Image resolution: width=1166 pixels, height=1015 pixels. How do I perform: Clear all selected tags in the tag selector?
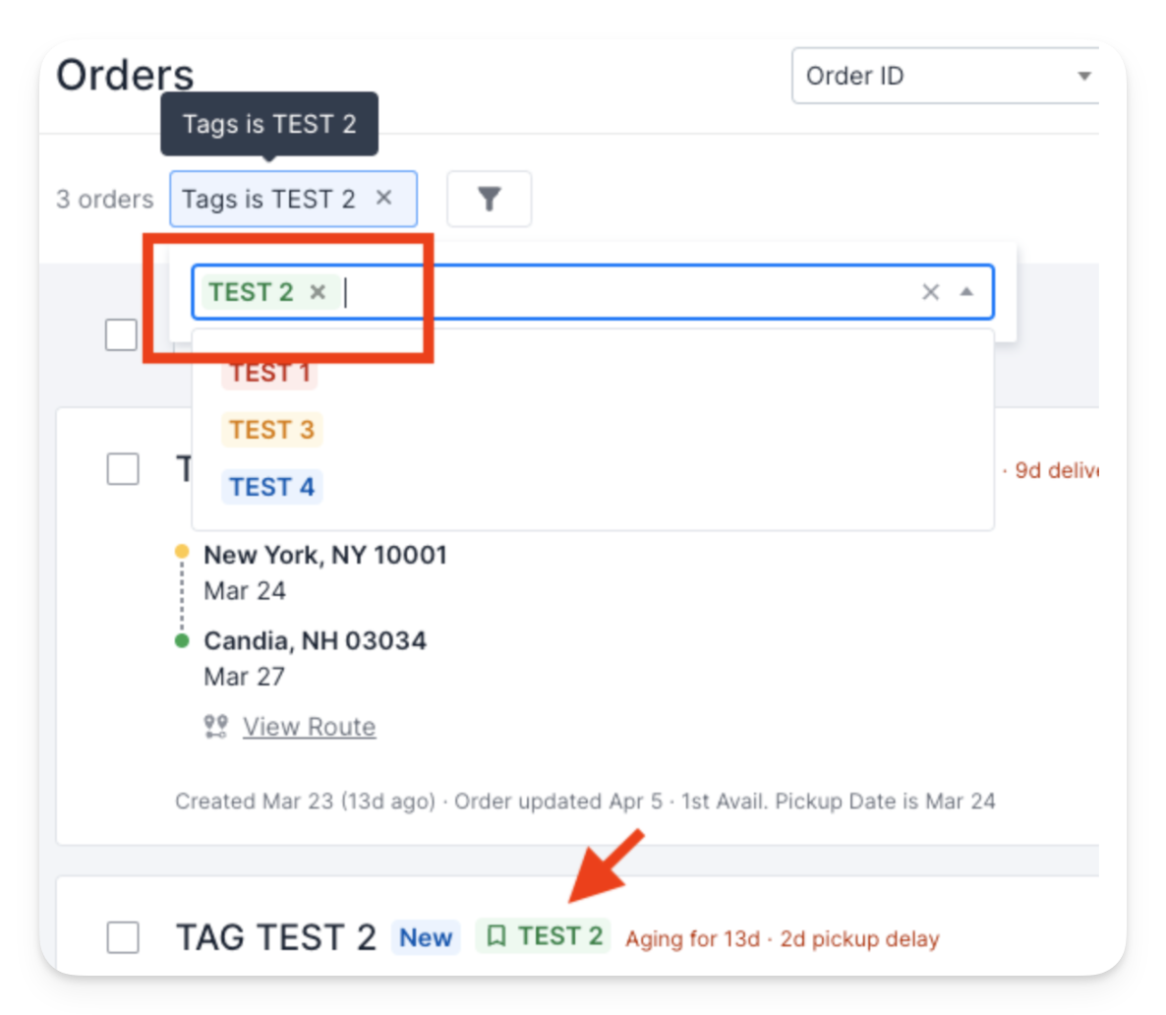(930, 292)
